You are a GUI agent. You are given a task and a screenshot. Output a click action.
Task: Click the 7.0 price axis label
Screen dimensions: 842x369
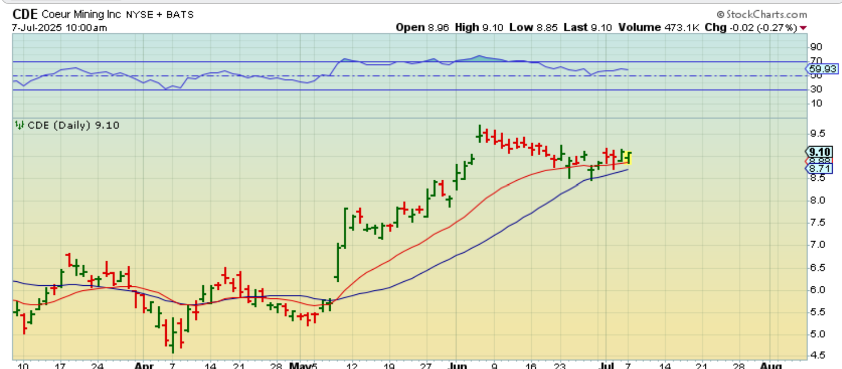[817, 245]
